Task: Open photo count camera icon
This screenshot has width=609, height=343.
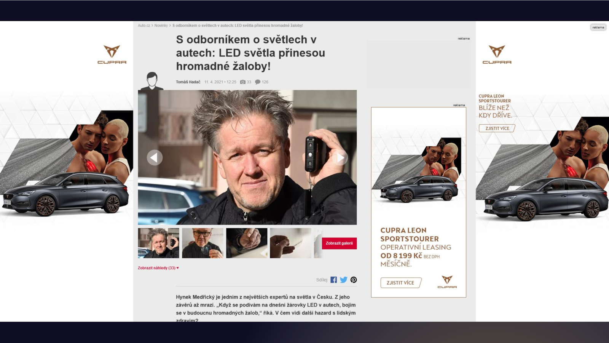Action: coord(243,82)
